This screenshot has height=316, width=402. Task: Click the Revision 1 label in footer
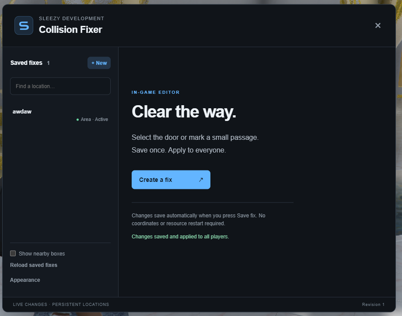point(373,305)
